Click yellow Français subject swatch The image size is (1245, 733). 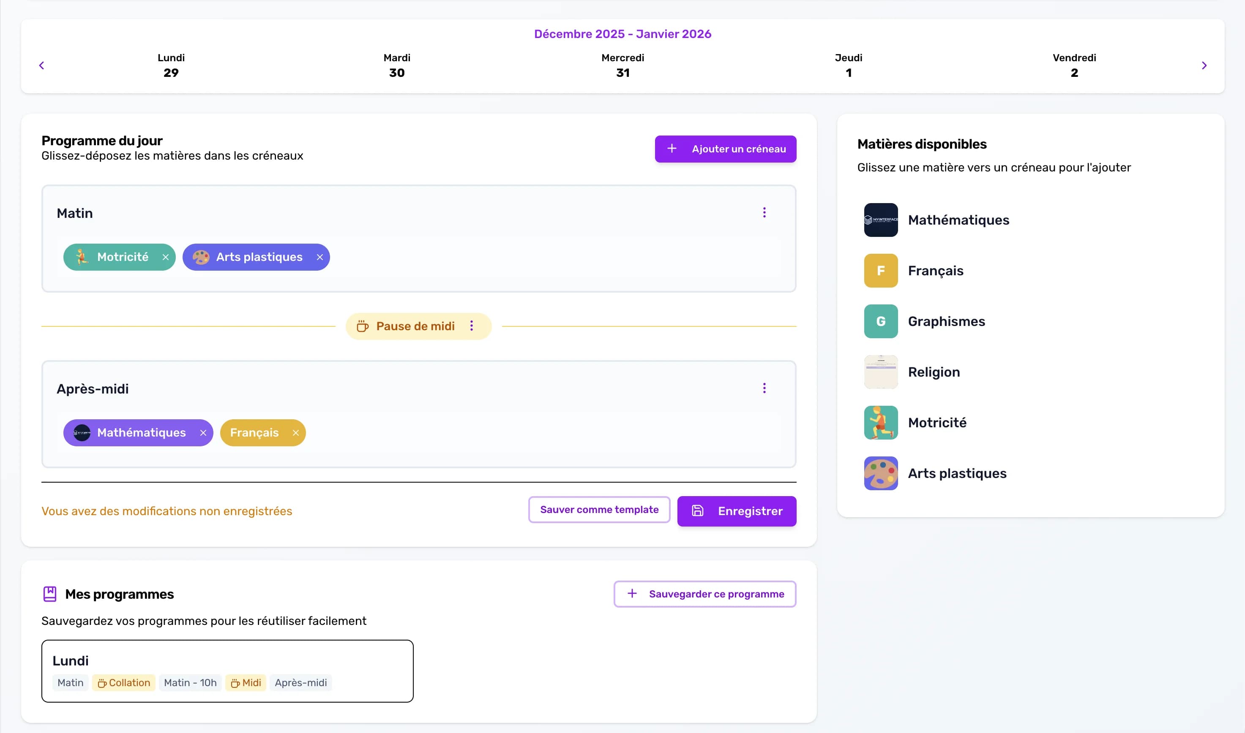tap(881, 271)
